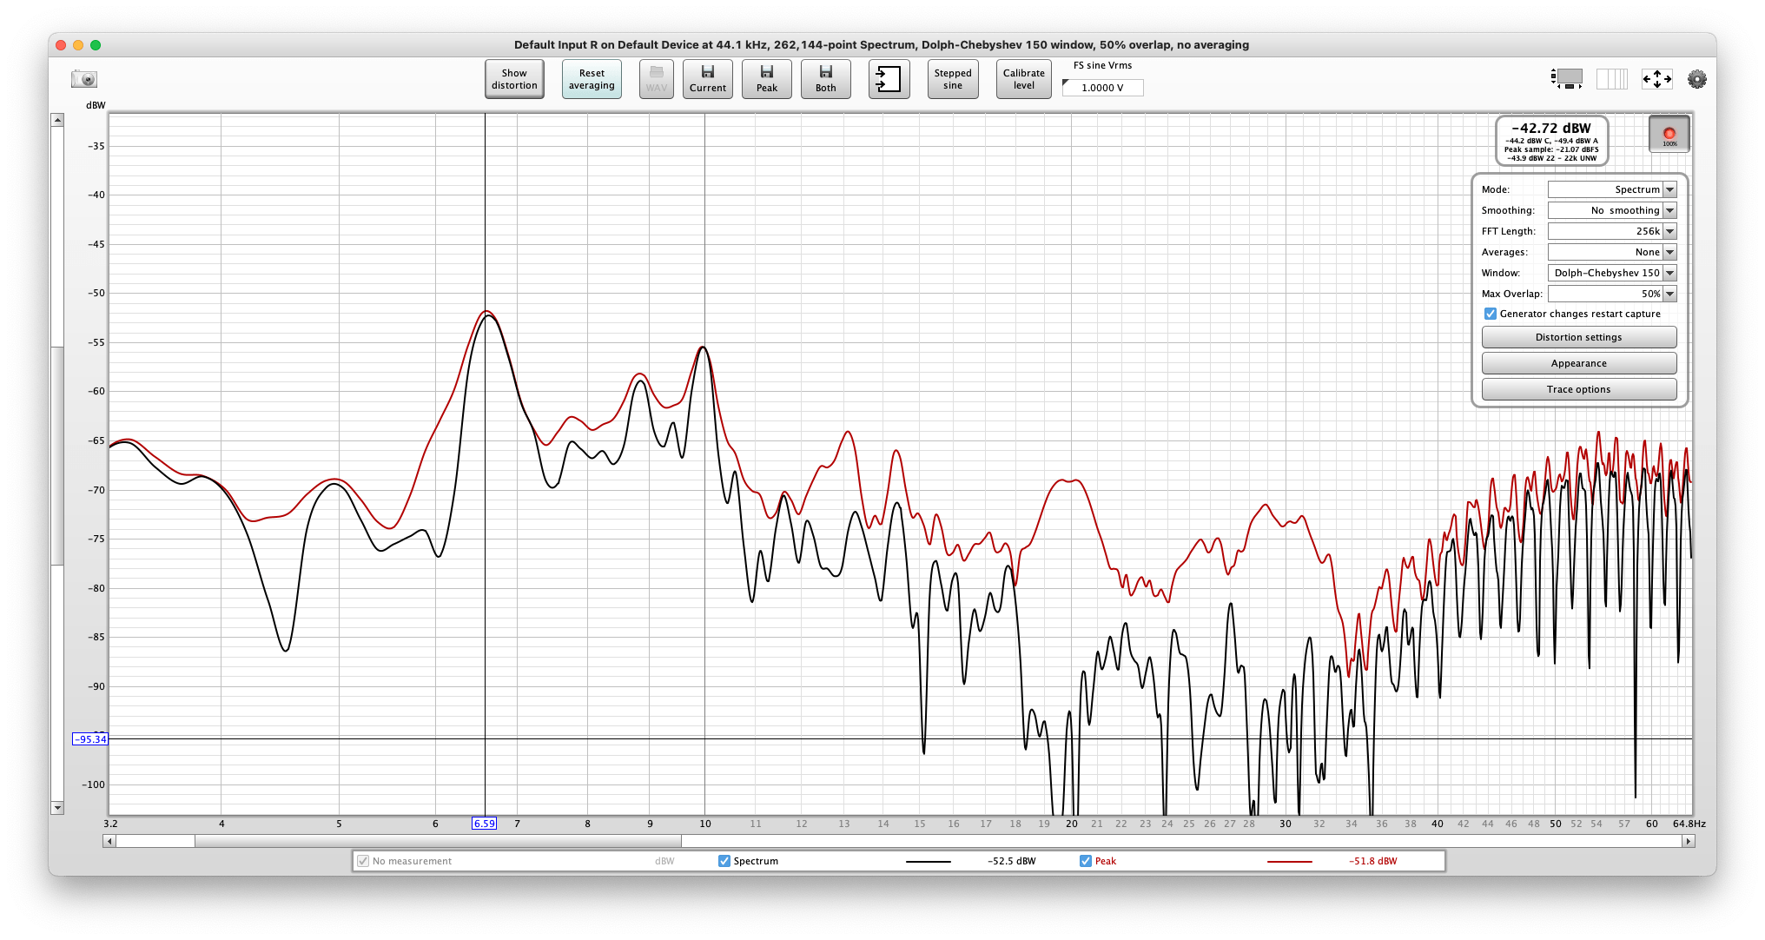Click the -42.72 dBW level readout
This screenshot has height=940, width=1765.
click(x=1551, y=128)
